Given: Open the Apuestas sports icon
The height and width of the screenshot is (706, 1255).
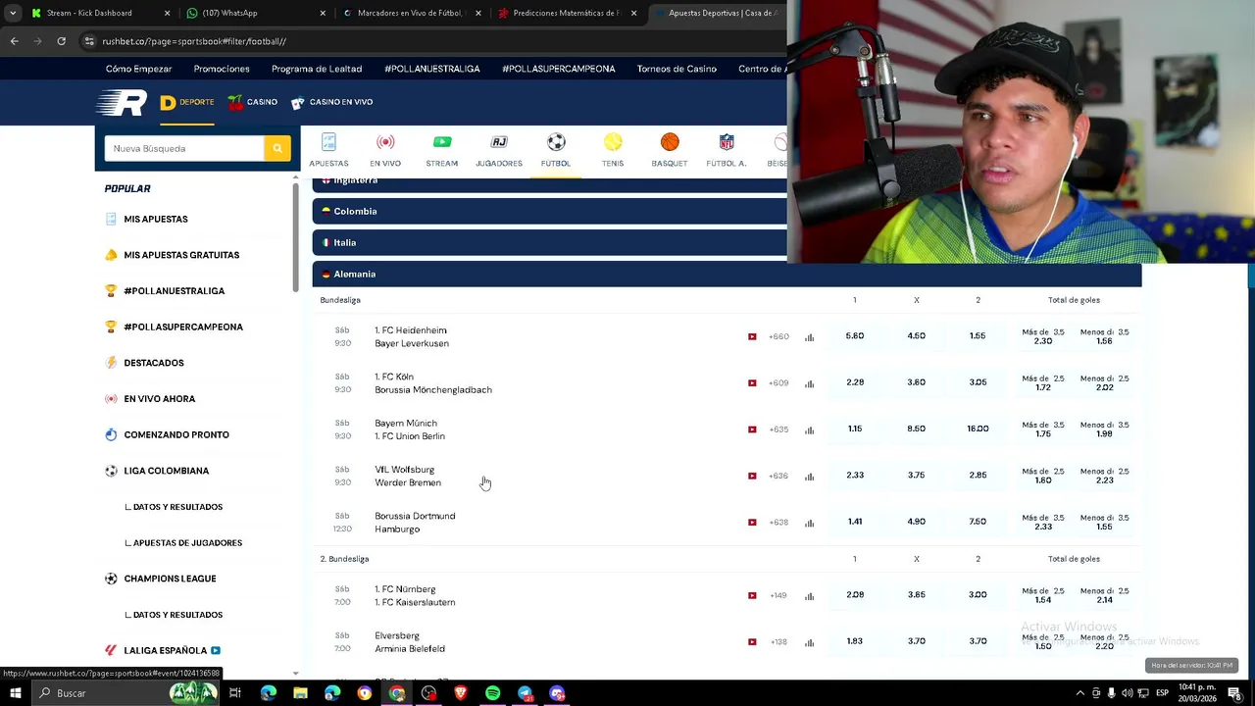Looking at the screenshot, I should click(328, 142).
